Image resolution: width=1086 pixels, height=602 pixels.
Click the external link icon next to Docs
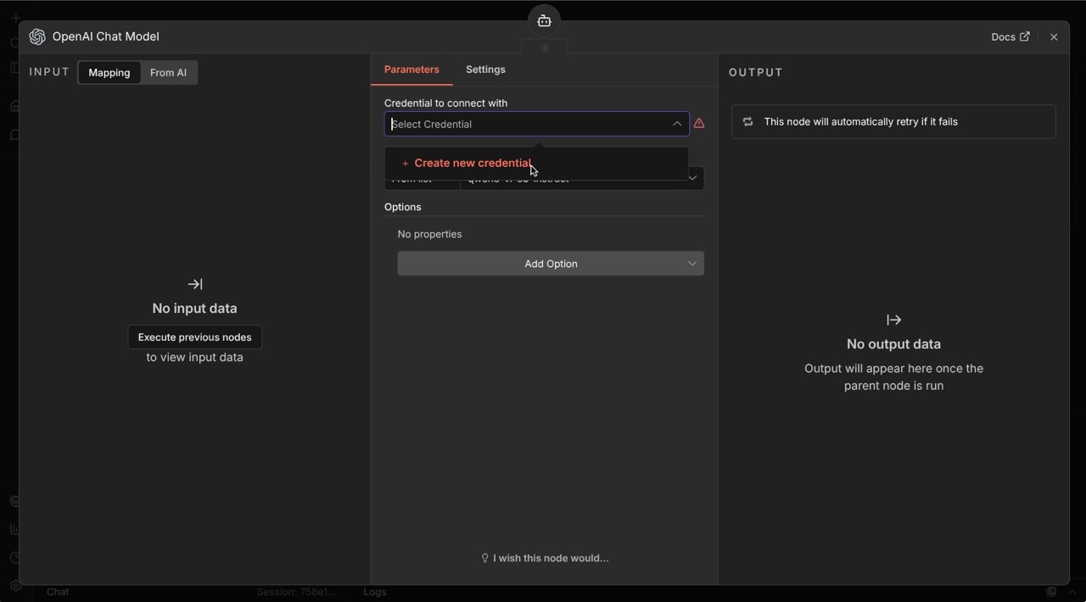[x=1025, y=36]
